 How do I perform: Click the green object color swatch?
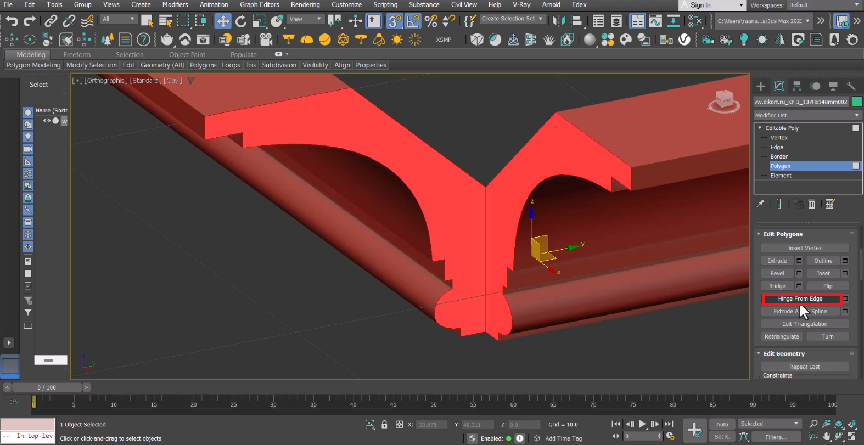pyautogui.click(x=857, y=102)
